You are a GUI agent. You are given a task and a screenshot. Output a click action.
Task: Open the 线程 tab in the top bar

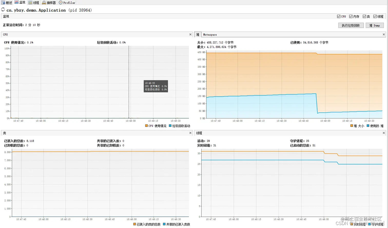(x=34, y=3)
